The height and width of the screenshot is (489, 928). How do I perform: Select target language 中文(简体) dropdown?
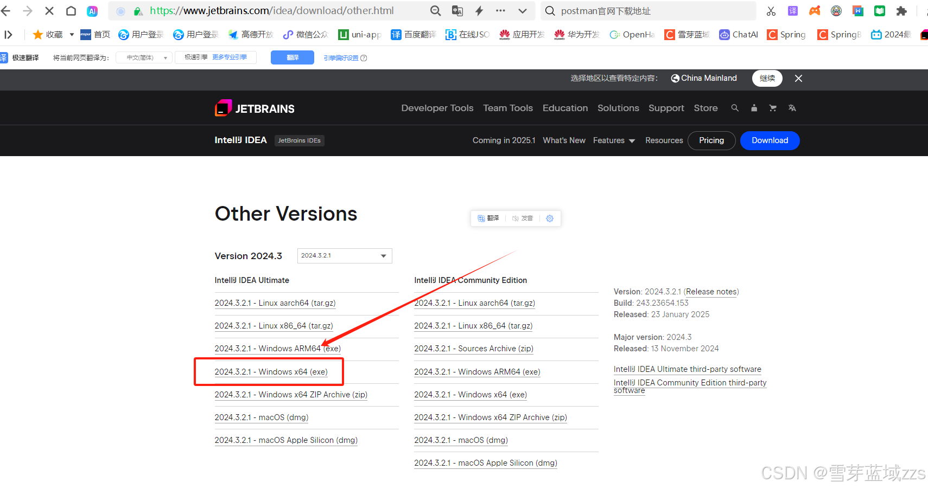pyautogui.click(x=144, y=57)
